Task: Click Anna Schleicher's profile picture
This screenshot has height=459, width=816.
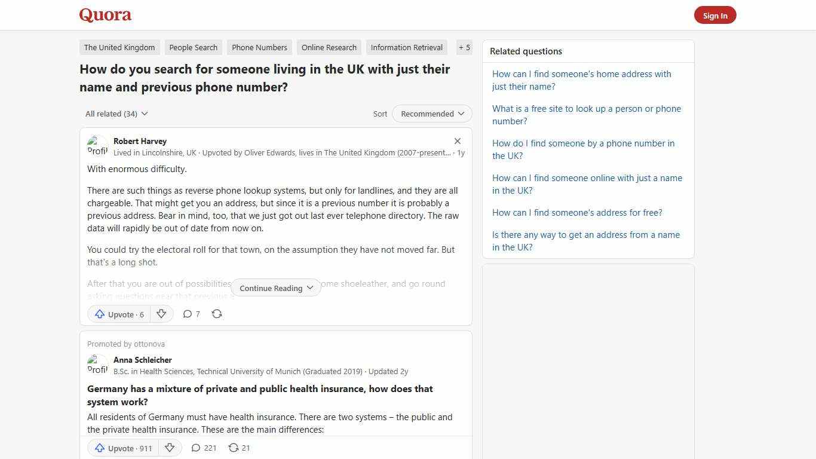Action: [97, 365]
